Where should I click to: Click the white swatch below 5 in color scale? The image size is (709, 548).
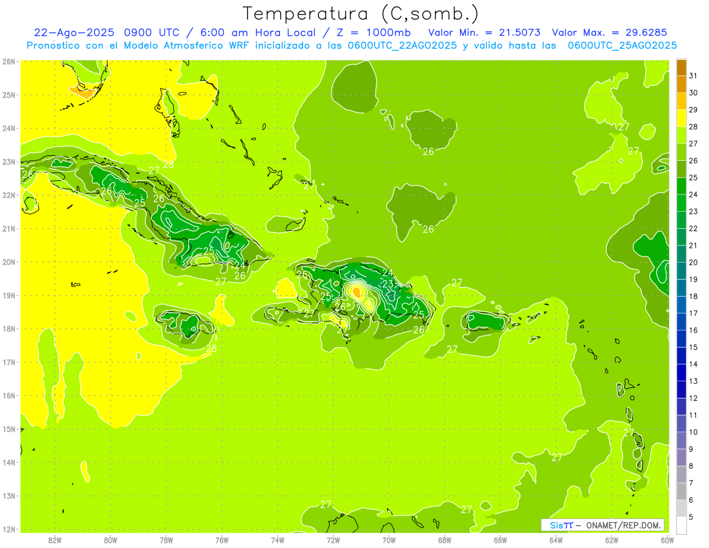[681, 525]
